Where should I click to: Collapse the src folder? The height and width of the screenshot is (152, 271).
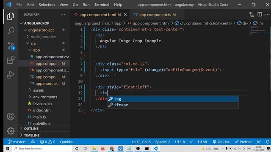[44, 43]
